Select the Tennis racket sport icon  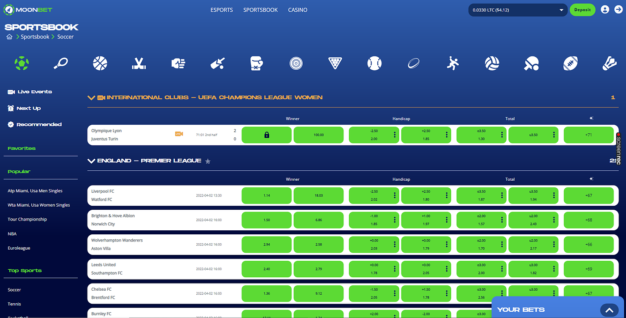[x=61, y=63]
